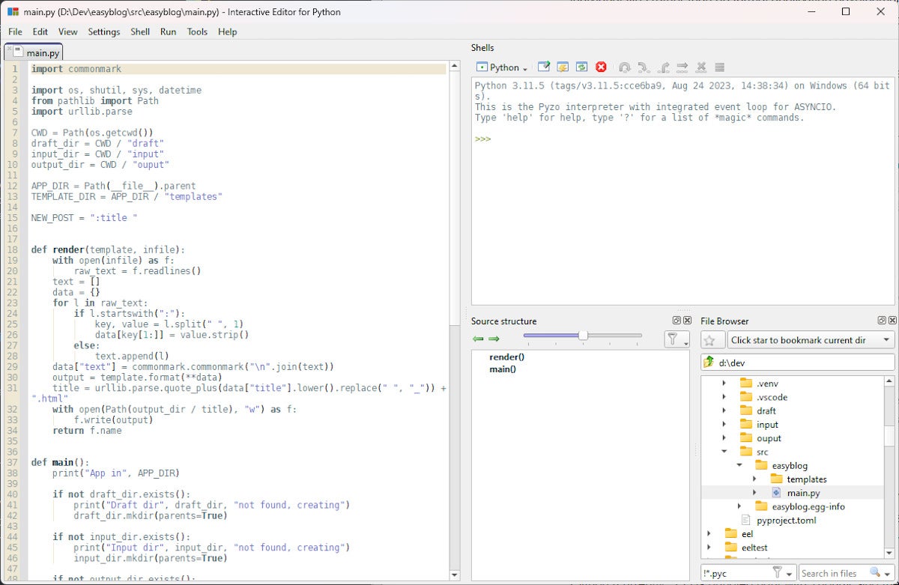
Task: Select the main.py editor tab
Action: click(34, 52)
